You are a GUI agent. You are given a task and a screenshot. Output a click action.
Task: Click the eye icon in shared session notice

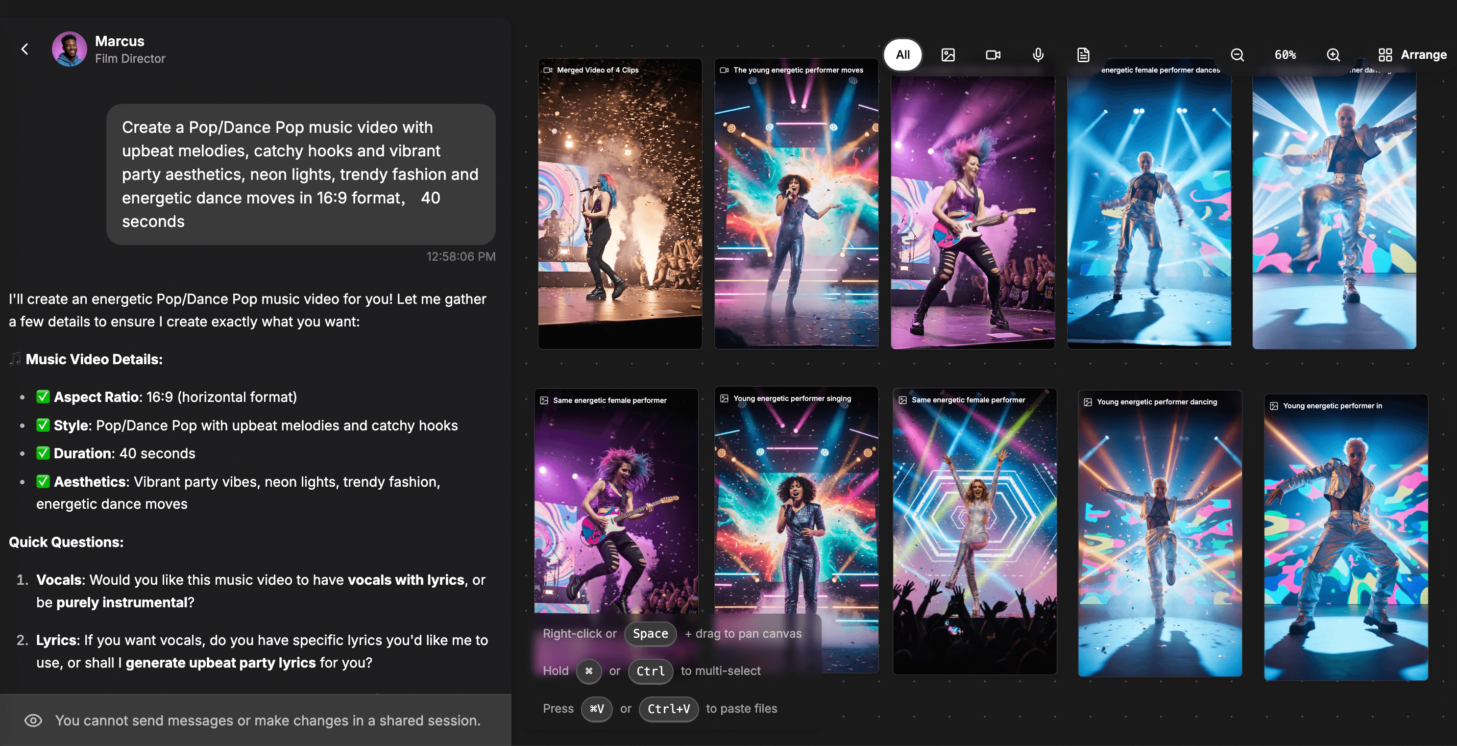pos(33,720)
